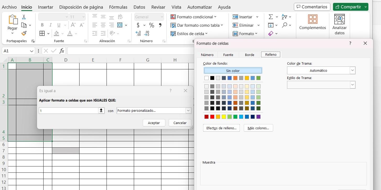Pick the black theme color swatch
Image resolution: width=381 pixels, height=190 pixels.
[212, 78]
